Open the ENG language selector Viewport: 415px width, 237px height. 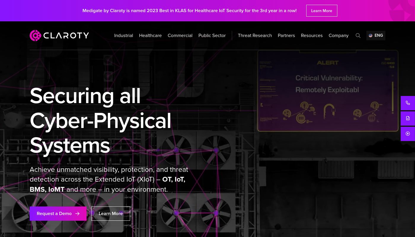click(x=376, y=36)
